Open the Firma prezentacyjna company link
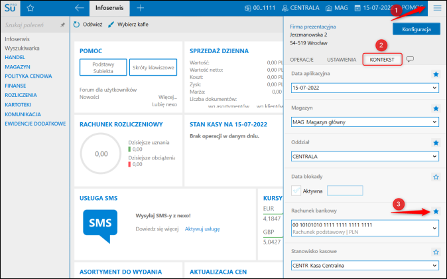The width and height of the screenshot is (447, 279). 313,27
